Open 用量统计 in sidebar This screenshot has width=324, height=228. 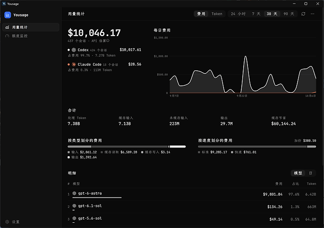pyautogui.click(x=31, y=27)
